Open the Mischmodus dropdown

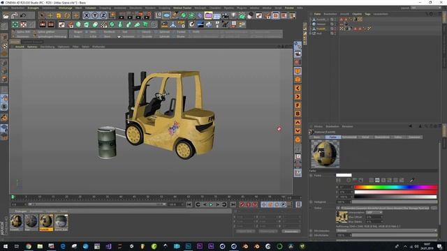386,231
